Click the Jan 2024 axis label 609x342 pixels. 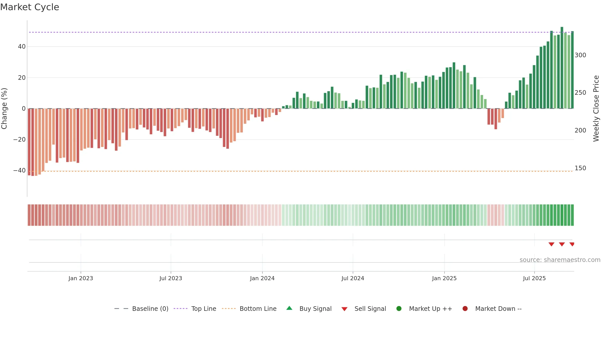(262, 278)
